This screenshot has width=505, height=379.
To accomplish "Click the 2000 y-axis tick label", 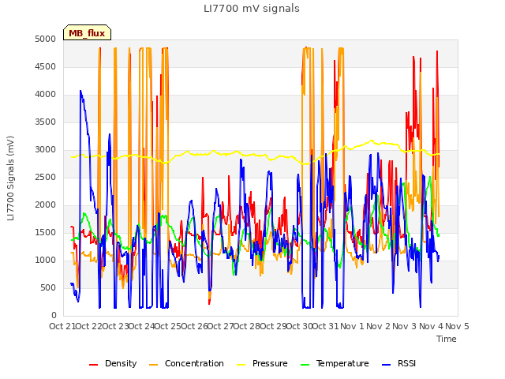I will 46,205.
